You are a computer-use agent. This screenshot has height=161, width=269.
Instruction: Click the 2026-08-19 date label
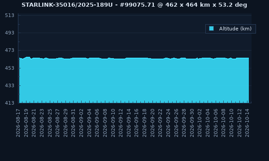point(26,123)
